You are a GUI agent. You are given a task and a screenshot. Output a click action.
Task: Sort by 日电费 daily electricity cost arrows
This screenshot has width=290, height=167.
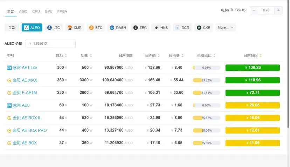point(182,56)
